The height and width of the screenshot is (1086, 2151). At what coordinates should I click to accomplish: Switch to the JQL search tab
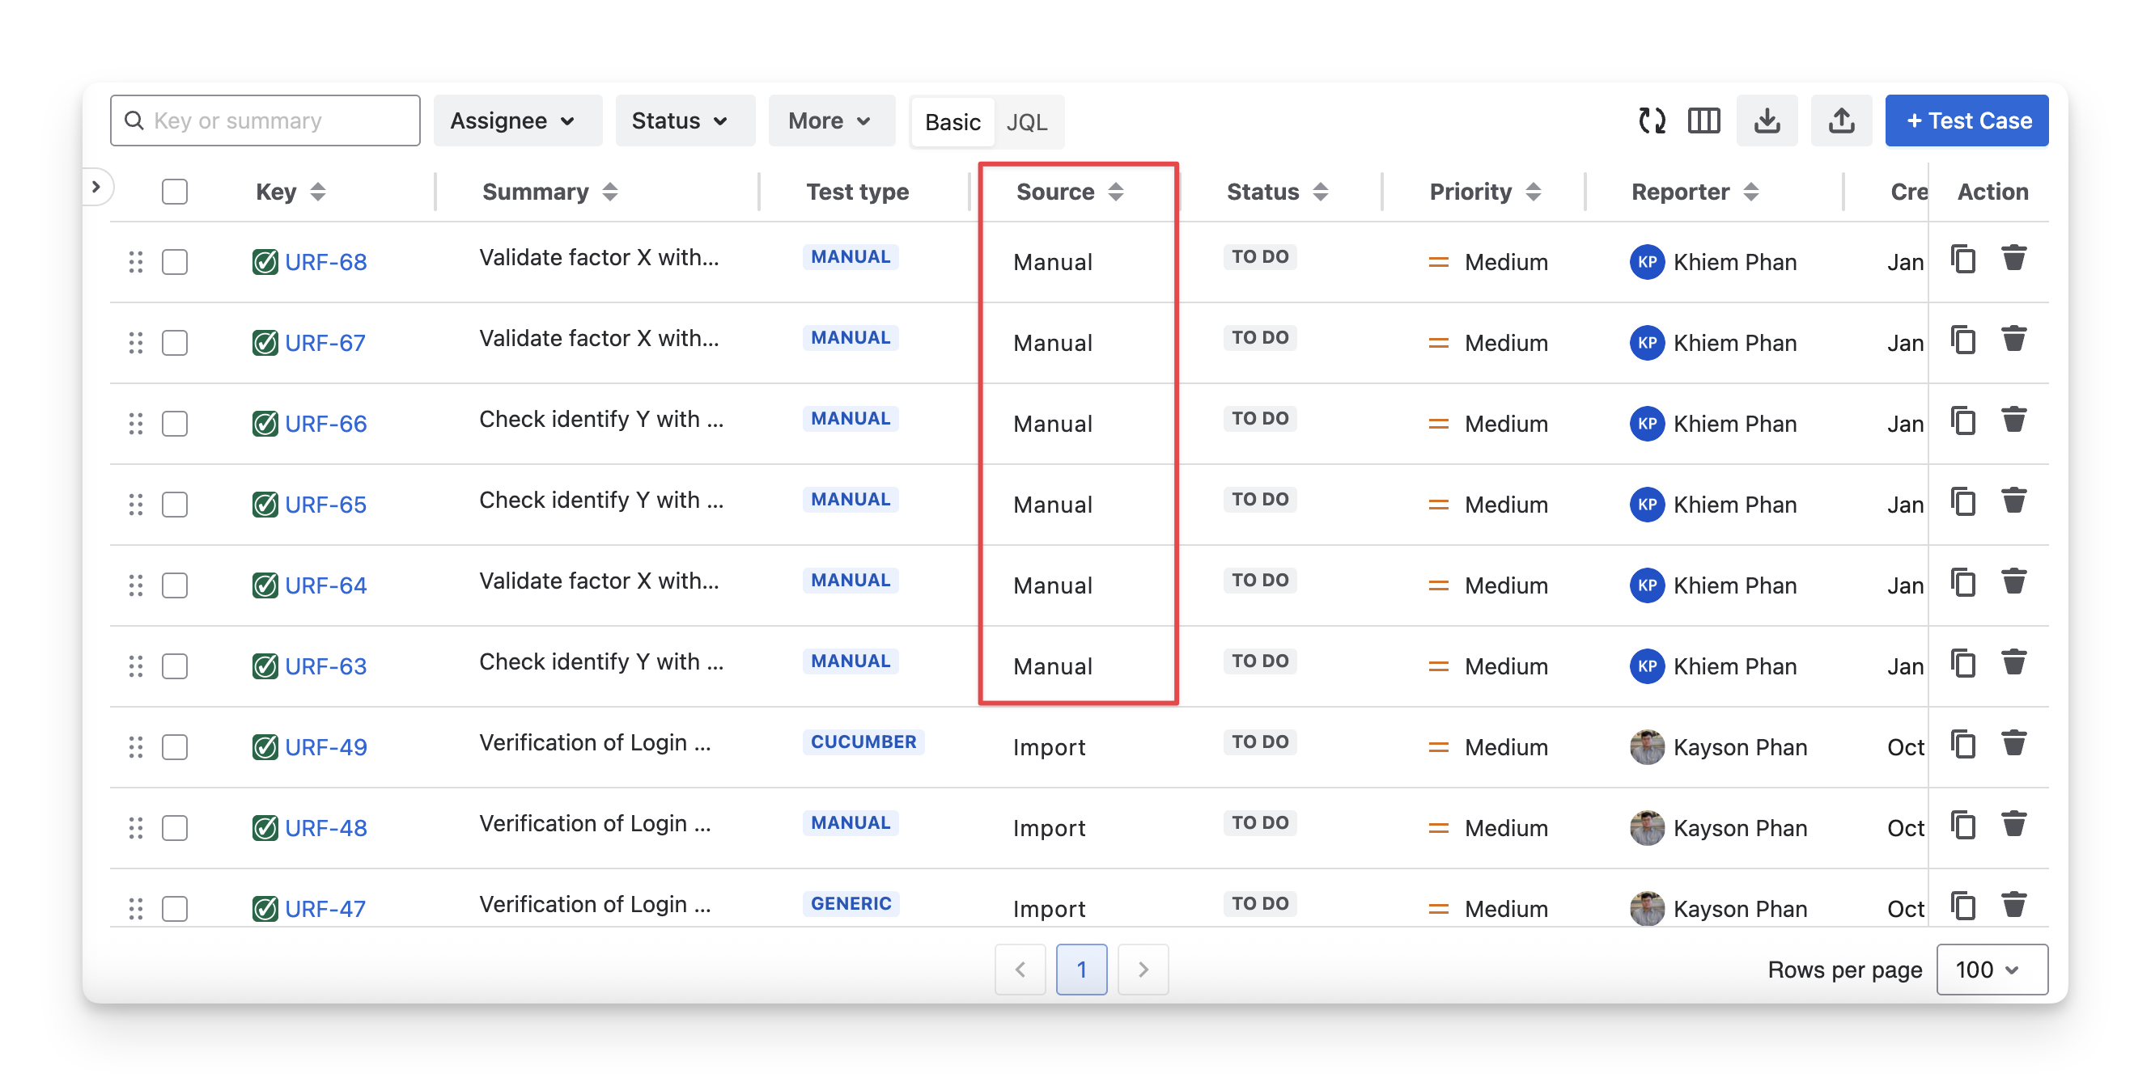tap(1026, 123)
